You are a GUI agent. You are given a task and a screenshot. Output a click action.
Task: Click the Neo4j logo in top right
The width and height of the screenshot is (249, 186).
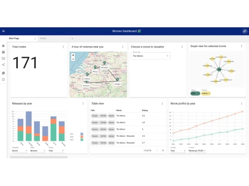[245, 31]
